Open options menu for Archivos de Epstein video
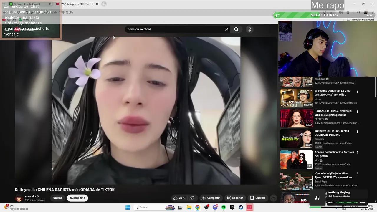This screenshot has width=377, height=212. tap(358, 153)
